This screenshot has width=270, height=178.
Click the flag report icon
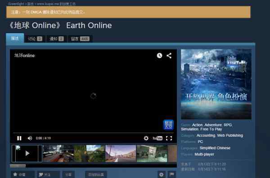[172, 174]
